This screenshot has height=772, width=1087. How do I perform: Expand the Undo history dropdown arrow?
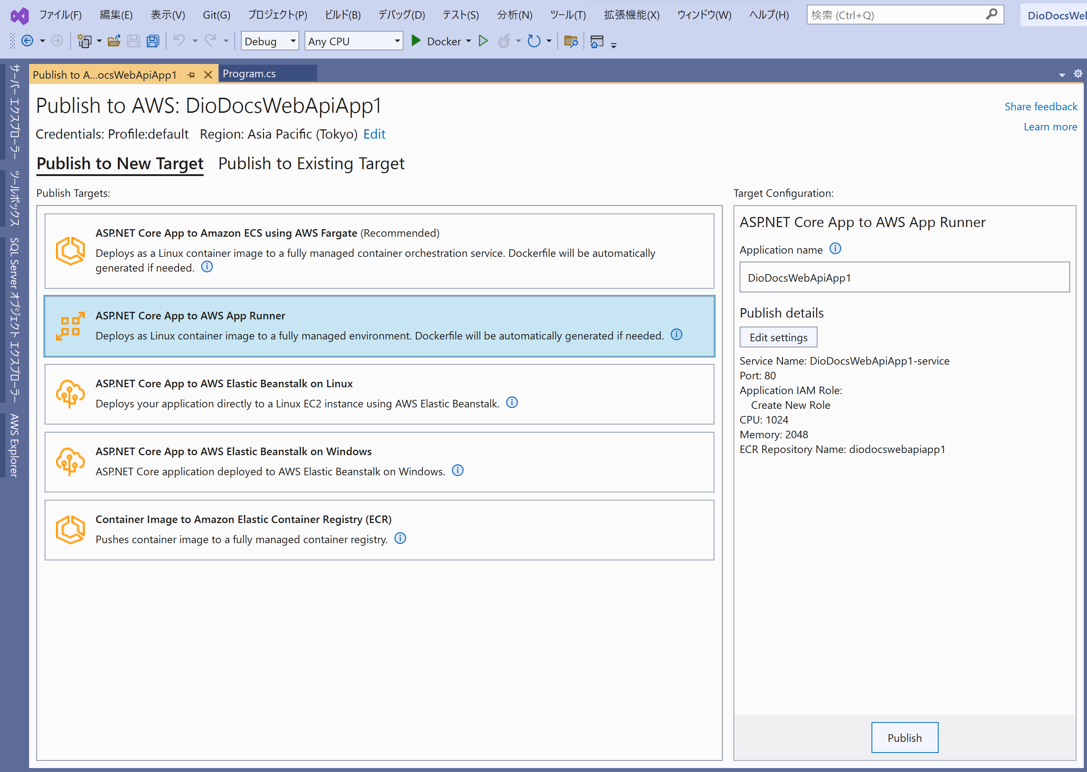[195, 41]
